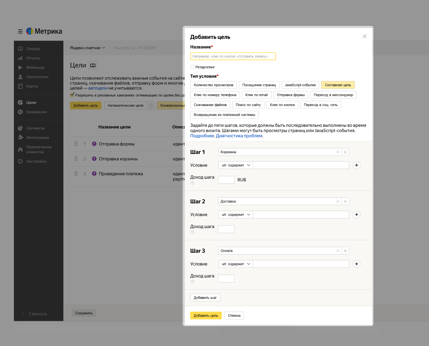429x346 pixels.
Task: Open the goals documentation book icon
Action: pos(93,65)
